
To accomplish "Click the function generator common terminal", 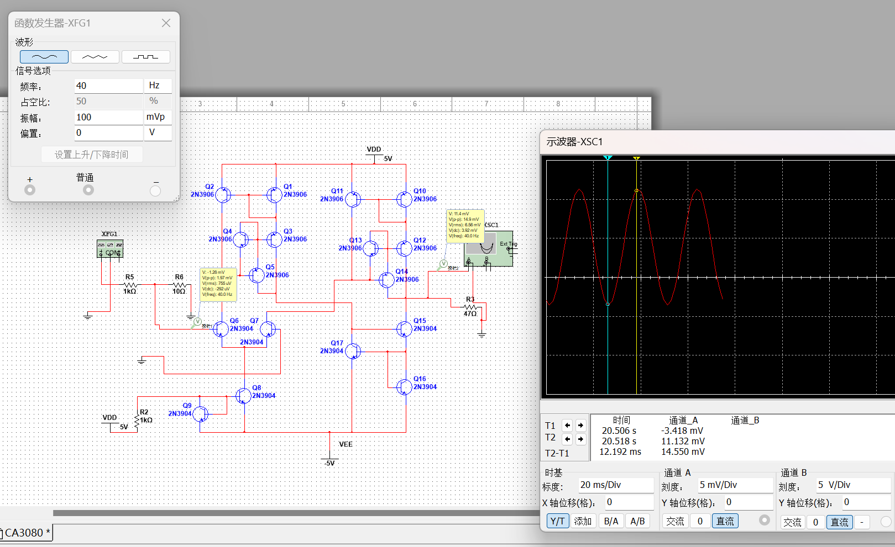I will [x=88, y=190].
